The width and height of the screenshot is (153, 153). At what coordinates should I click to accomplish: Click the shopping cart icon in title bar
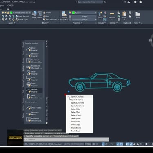(125, 2)
